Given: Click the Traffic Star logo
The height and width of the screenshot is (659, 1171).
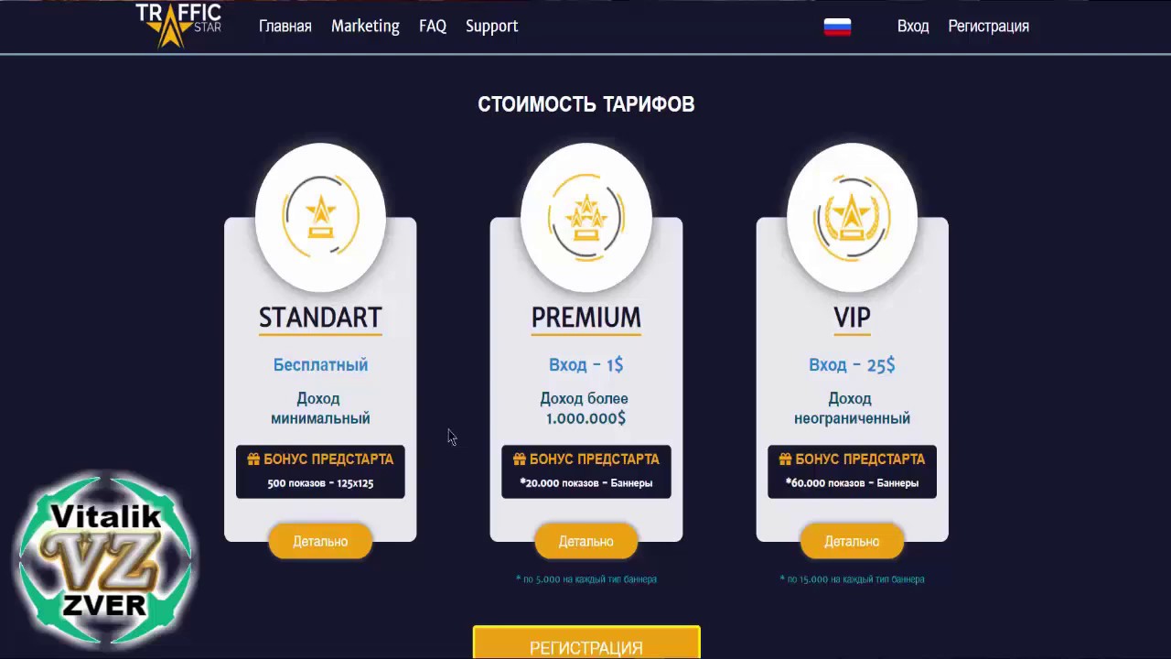Looking at the screenshot, I should pyautogui.click(x=178, y=25).
